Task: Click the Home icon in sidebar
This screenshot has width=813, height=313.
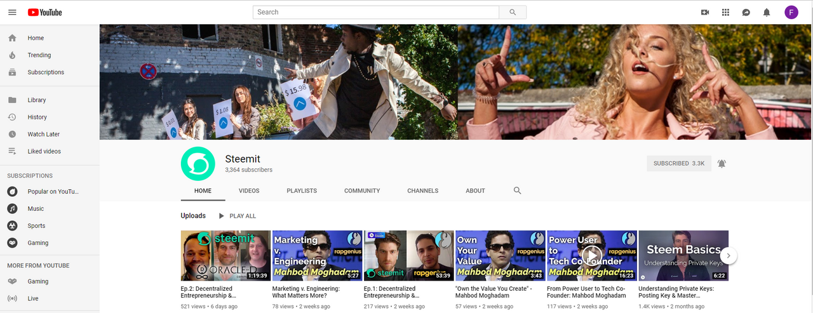Action: 12,38
